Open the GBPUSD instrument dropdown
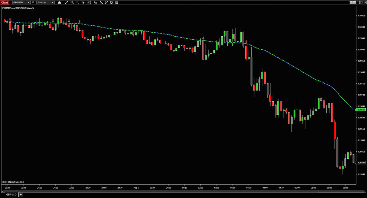Image resolution: width=367 pixels, height=198 pixels. coord(21,2)
